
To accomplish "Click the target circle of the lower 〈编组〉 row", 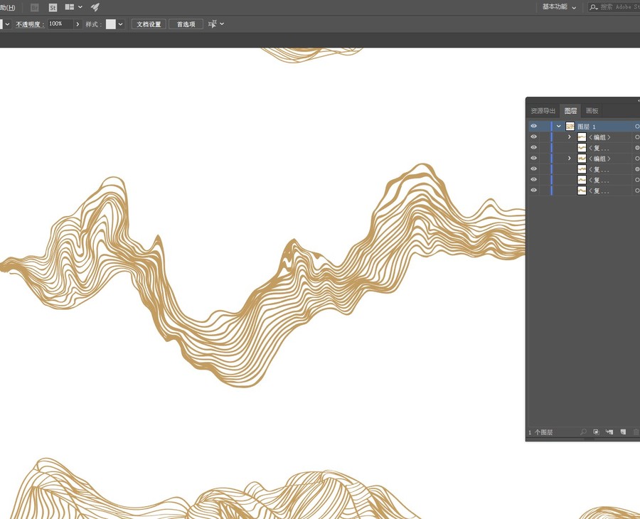I will pyautogui.click(x=637, y=159).
